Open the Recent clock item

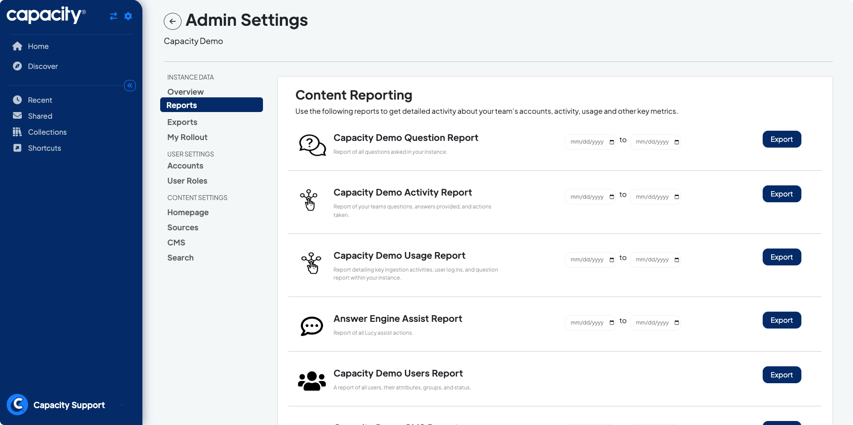coord(40,100)
